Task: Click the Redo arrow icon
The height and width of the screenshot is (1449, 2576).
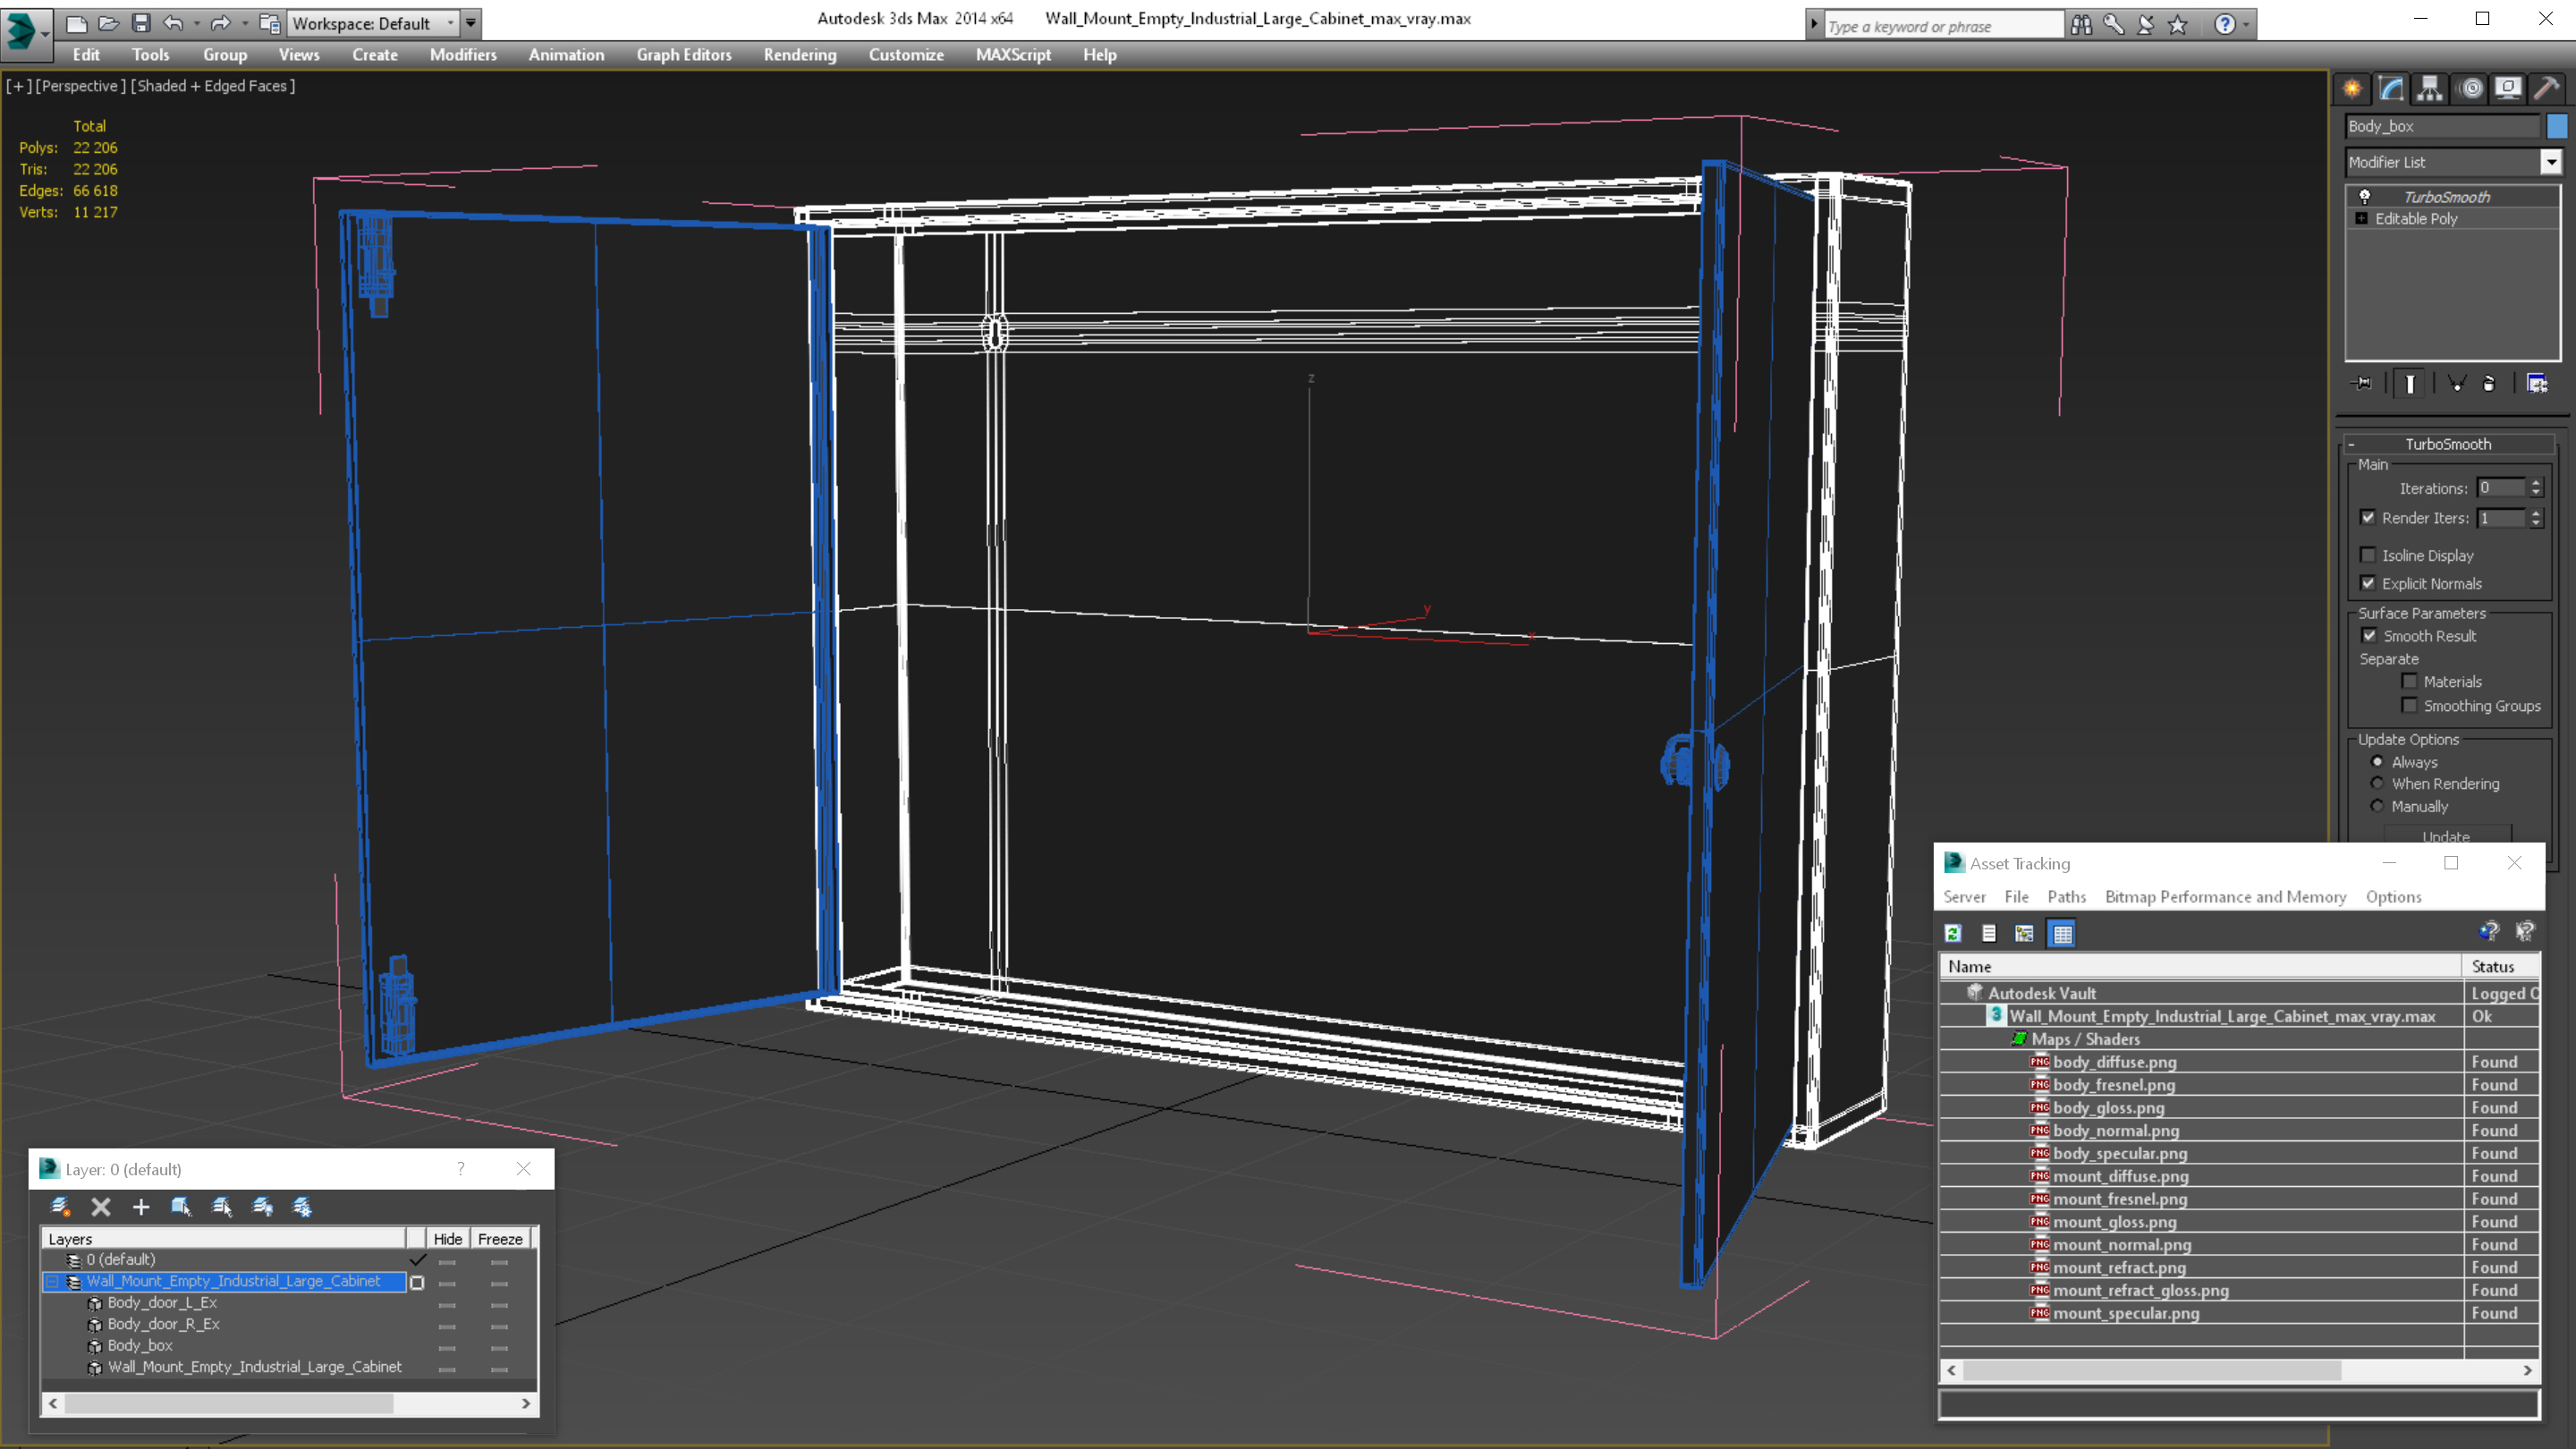Action: 221,22
